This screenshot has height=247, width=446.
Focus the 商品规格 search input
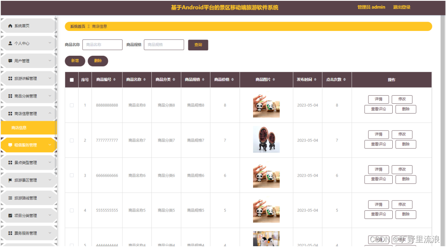[164, 45]
